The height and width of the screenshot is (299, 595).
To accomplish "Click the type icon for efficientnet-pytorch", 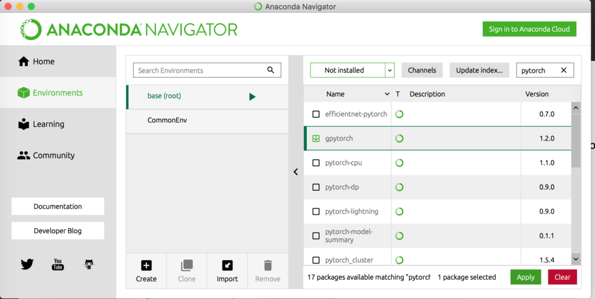I will tap(399, 114).
